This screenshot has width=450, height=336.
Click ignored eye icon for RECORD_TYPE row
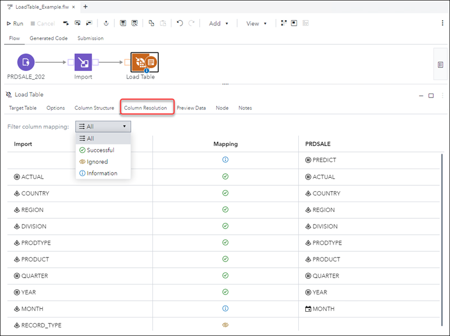coord(226,325)
